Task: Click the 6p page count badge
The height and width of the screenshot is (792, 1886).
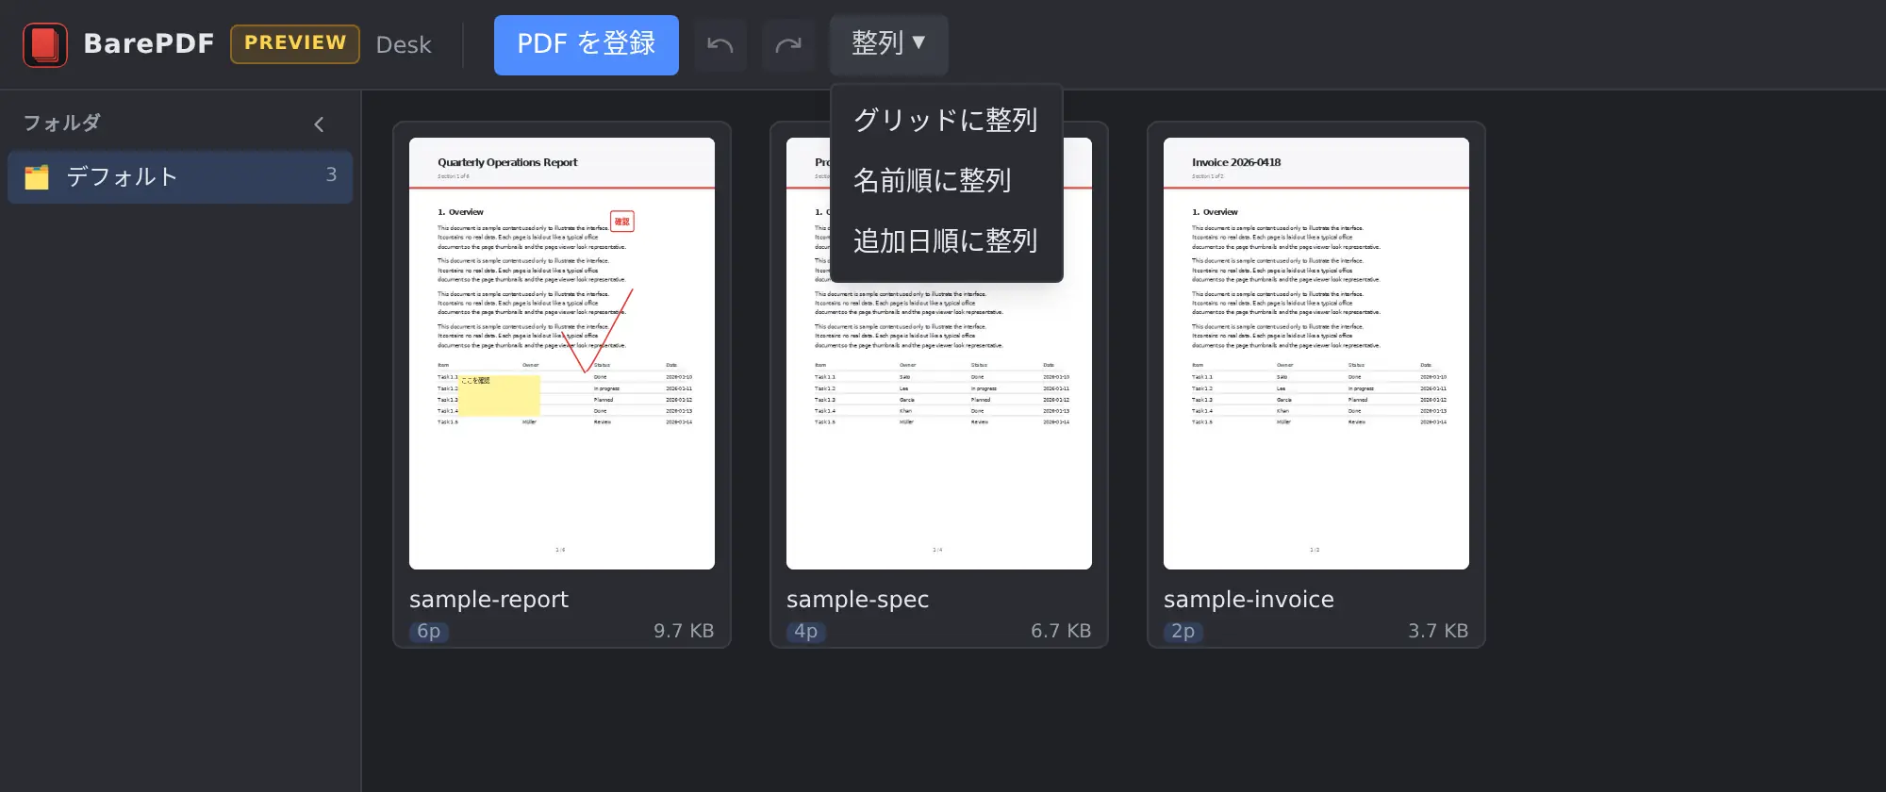Action: [x=429, y=632]
